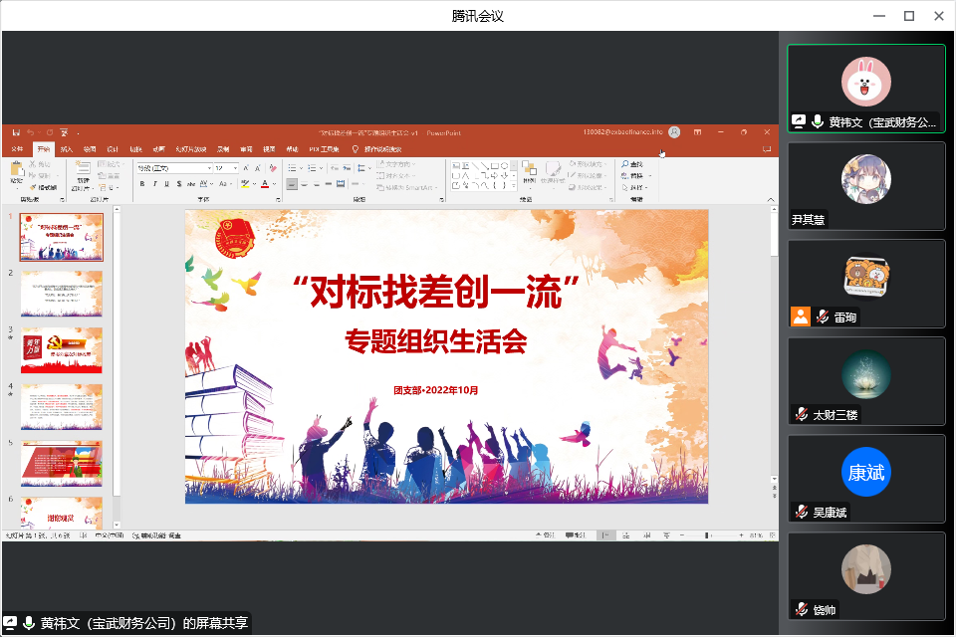Switch to the Insert (插入) ribbon tab
The image size is (956, 637).
coord(67,149)
